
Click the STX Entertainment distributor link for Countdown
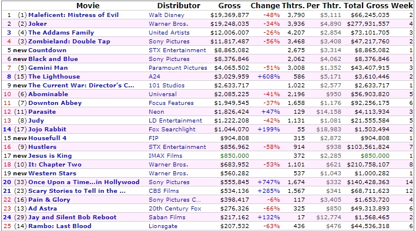point(177,50)
